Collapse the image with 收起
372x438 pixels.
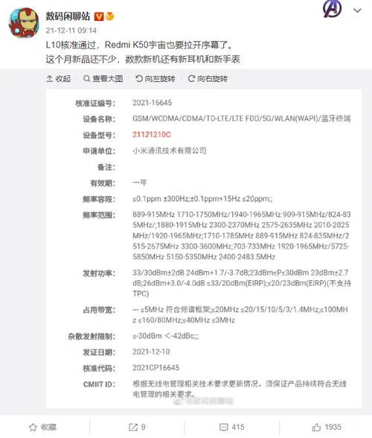pyautogui.click(x=58, y=79)
